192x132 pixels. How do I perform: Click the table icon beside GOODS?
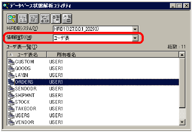point(11,69)
